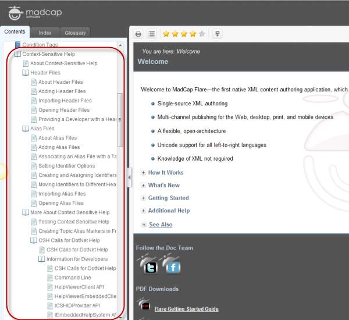Open the About Alias Files topic
Screen dimensions: 349x320
[x=58, y=138]
